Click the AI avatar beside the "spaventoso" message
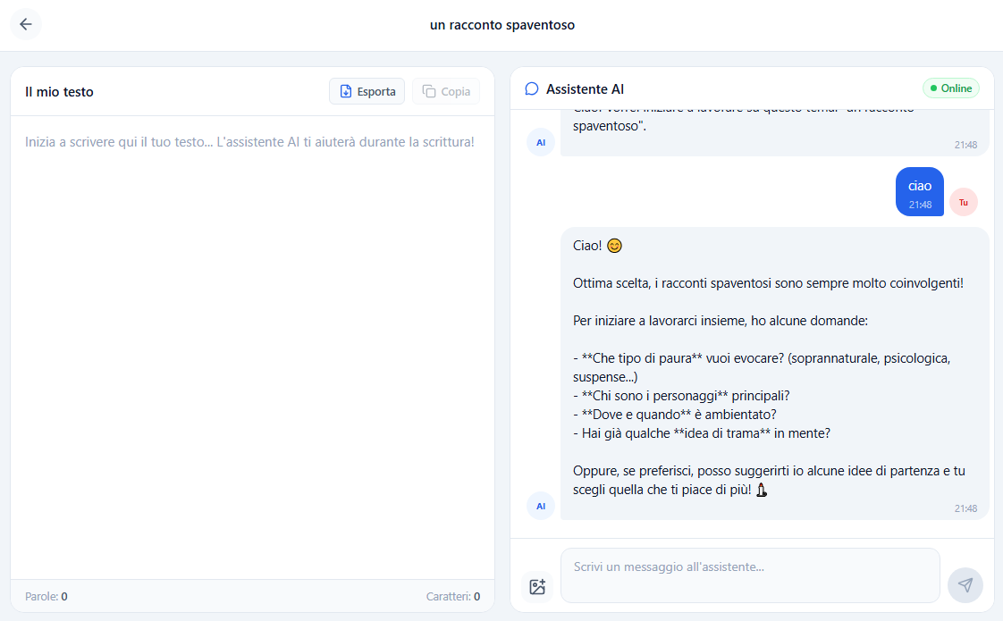The image size is (1003, 621). (541, 142)
